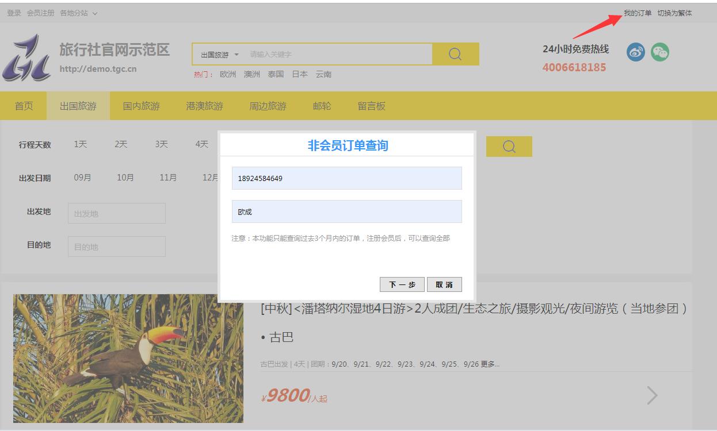The width and height of the screenshot is (717, 431).
Task: Click name field containing 欧成
Action: coord(347,211)
